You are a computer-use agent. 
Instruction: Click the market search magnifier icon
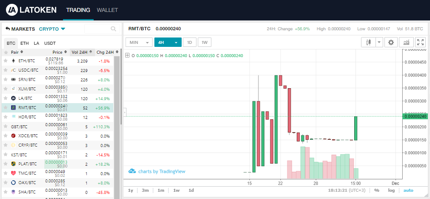pos(113,29)
